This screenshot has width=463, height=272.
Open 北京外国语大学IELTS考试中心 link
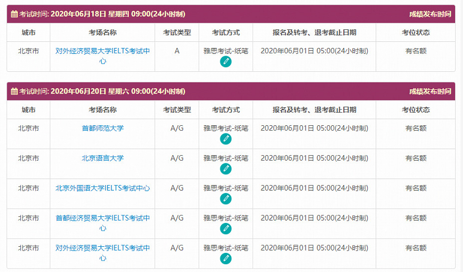point(102,188)
